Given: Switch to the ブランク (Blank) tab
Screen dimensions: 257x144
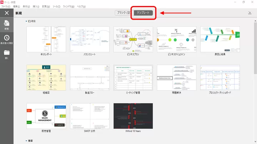Looking at the screenshot, I should pos(124,13).
